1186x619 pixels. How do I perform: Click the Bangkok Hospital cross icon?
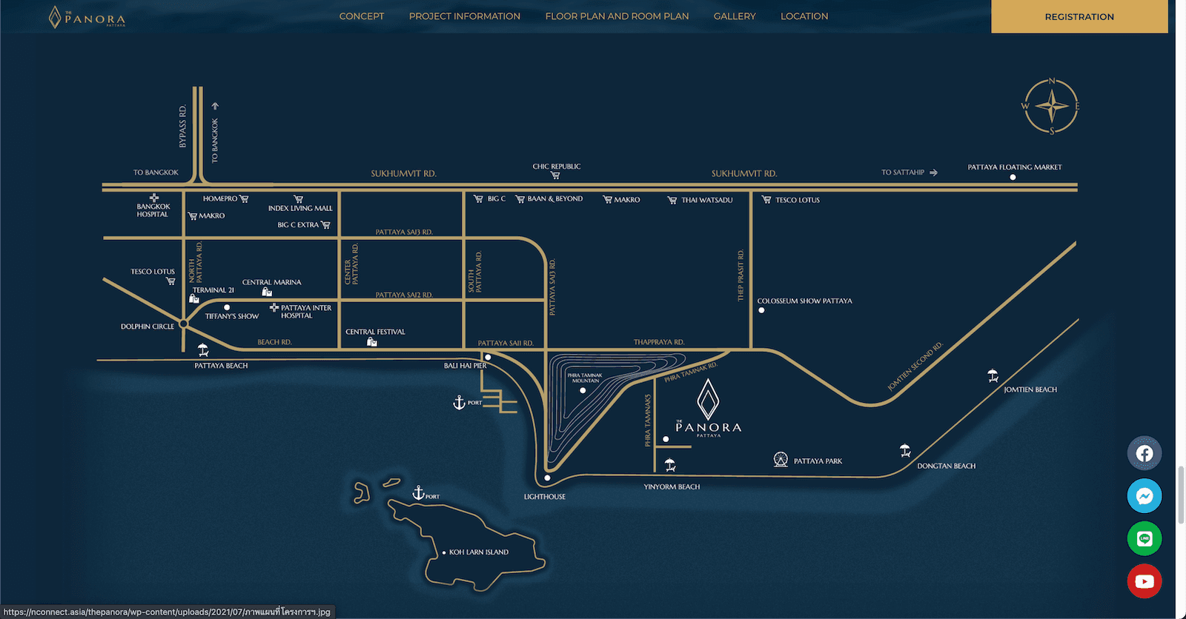(x=153, y=198)
